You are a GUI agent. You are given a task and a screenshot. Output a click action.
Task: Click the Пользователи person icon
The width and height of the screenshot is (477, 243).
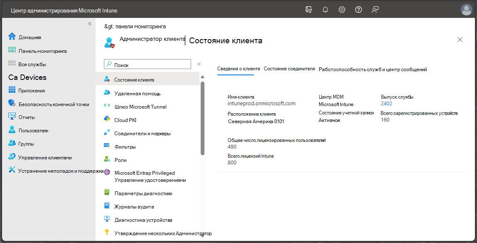[x=12, y=130]
